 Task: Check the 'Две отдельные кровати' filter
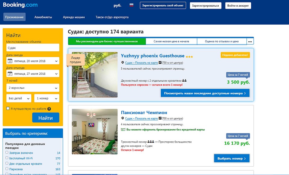pos(7,163)
